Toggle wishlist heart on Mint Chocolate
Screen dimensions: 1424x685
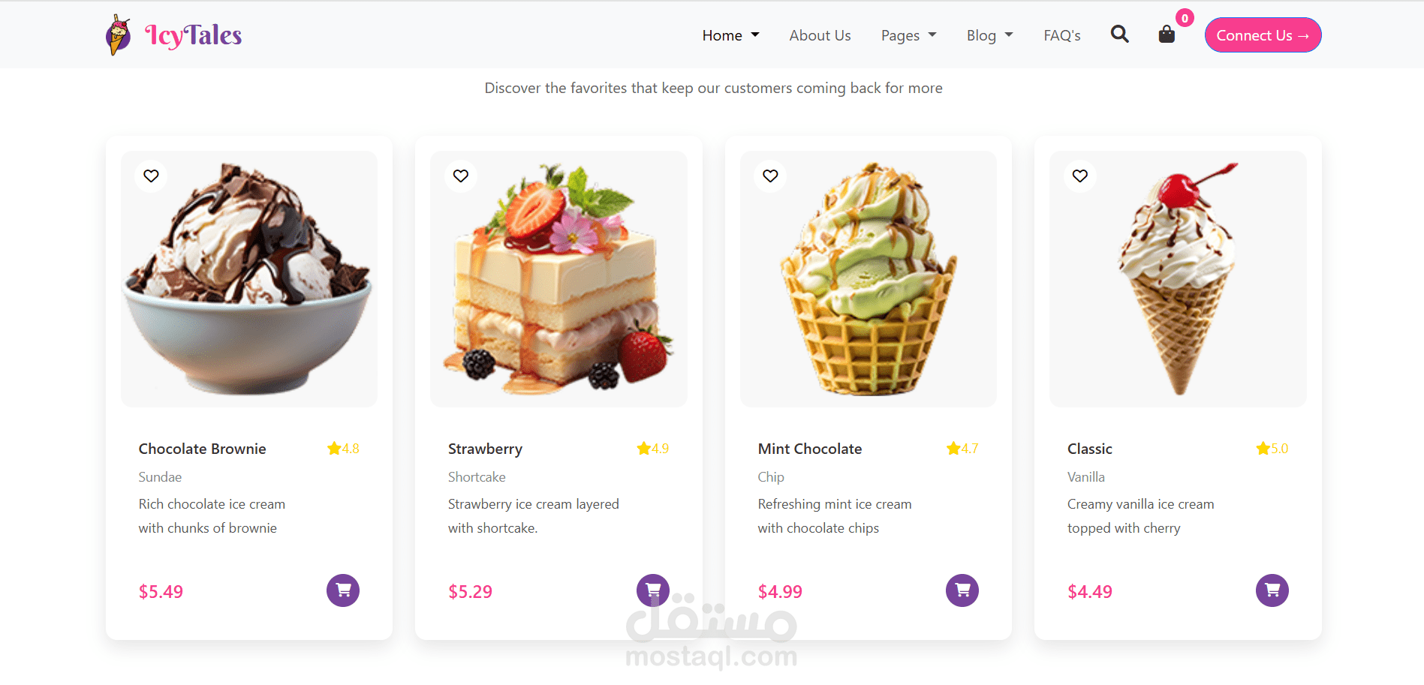tap(770, 176)
